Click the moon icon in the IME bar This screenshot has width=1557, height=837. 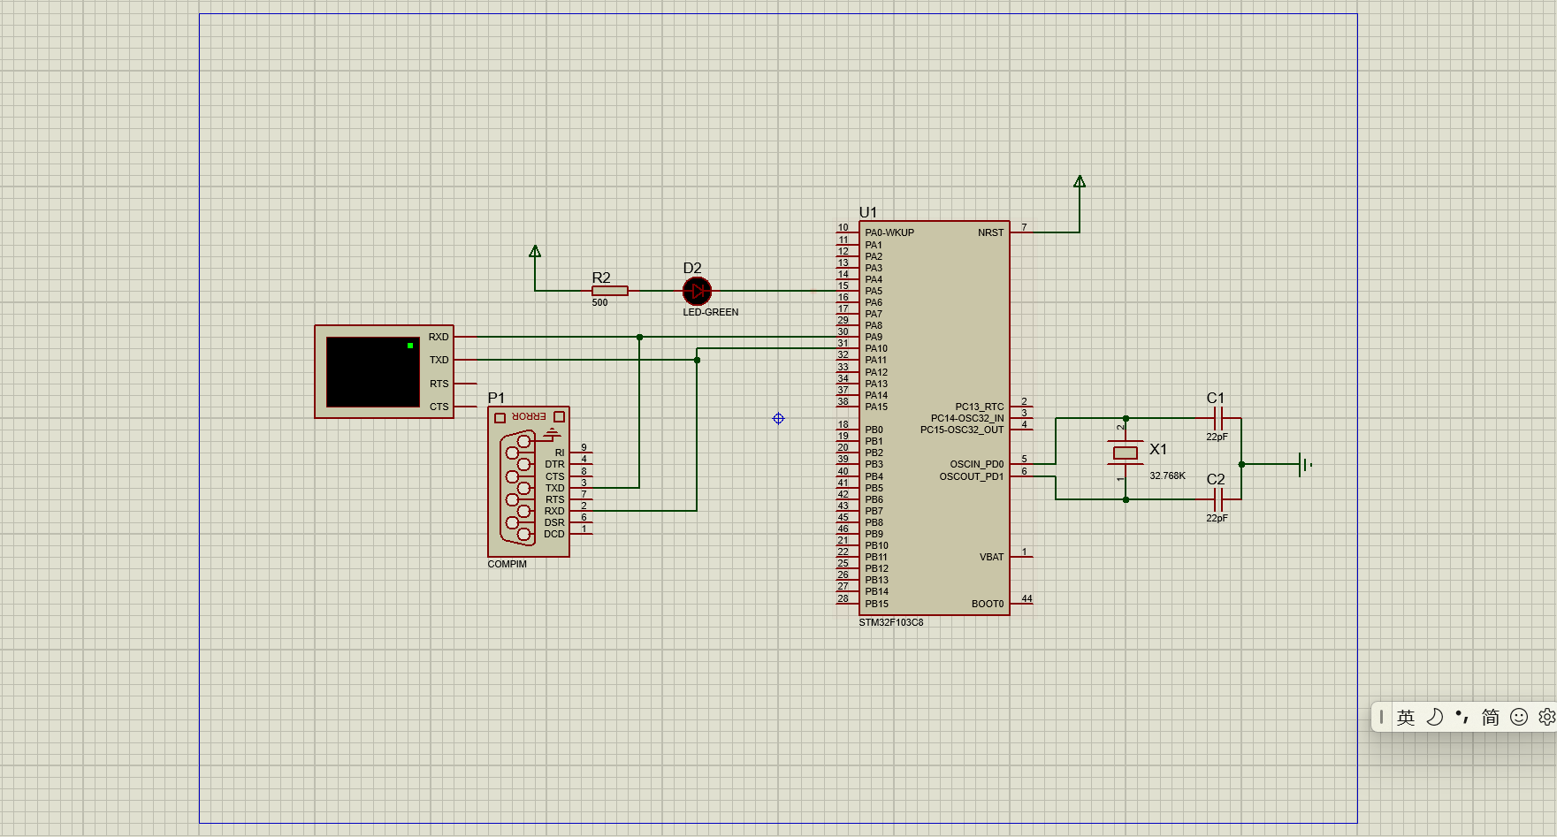(1435, 717)
